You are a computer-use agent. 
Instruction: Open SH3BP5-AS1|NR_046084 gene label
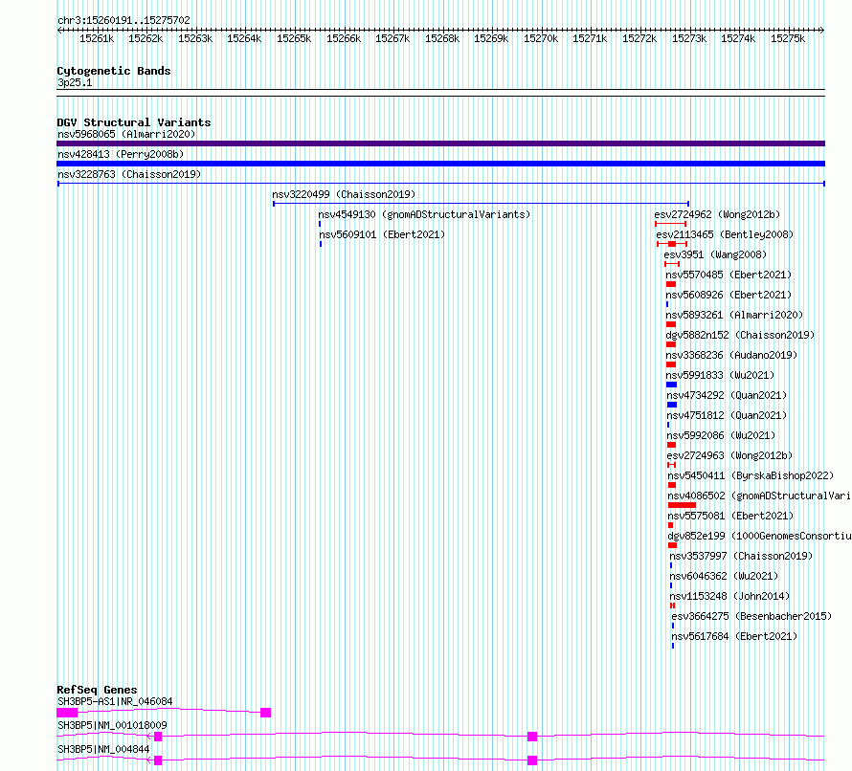coord(115,701)
